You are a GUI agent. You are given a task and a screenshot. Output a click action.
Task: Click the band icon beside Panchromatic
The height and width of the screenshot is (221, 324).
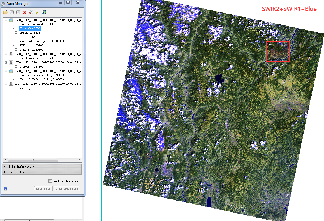(x=16, y=58)
